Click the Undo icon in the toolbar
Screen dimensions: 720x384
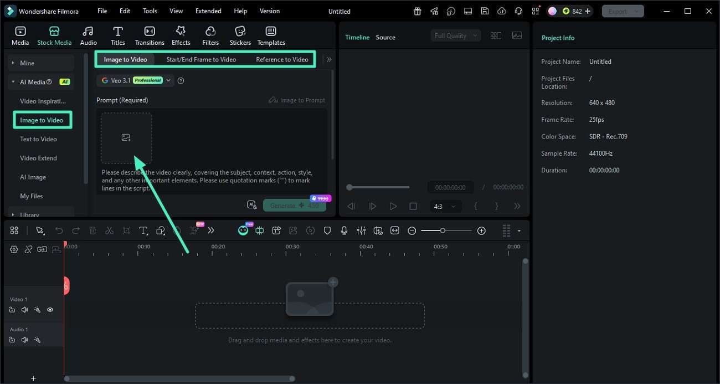pyautogui.click(x=59, y=230)
